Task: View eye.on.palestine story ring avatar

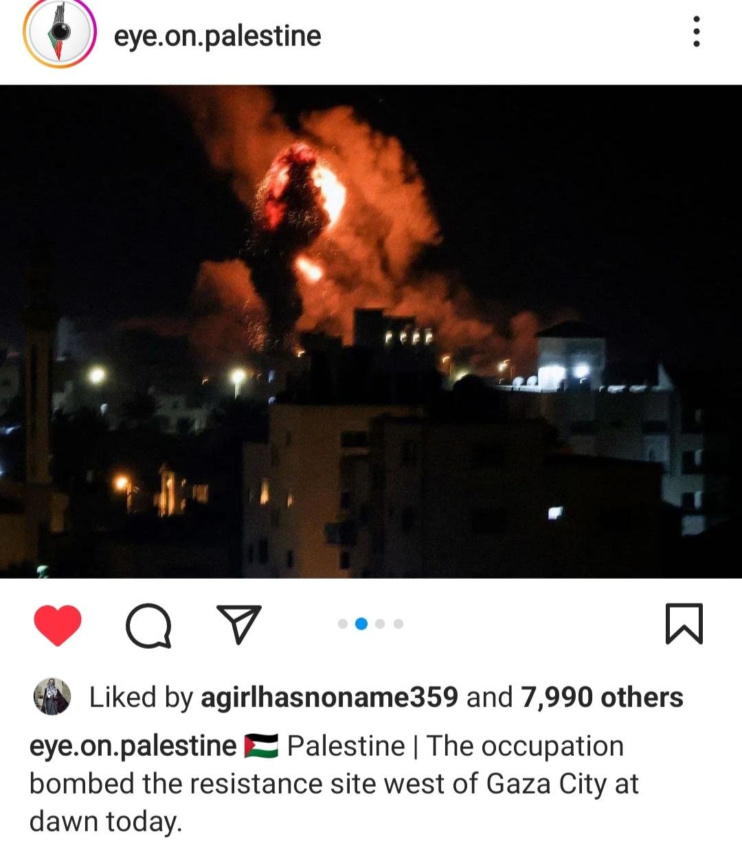Action: (x=59, y=33)
